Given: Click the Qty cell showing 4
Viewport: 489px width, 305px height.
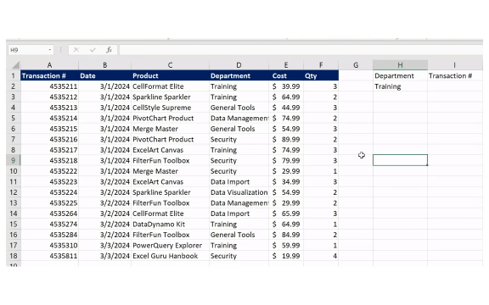Looking at the screenshot, I should [321, 256].
